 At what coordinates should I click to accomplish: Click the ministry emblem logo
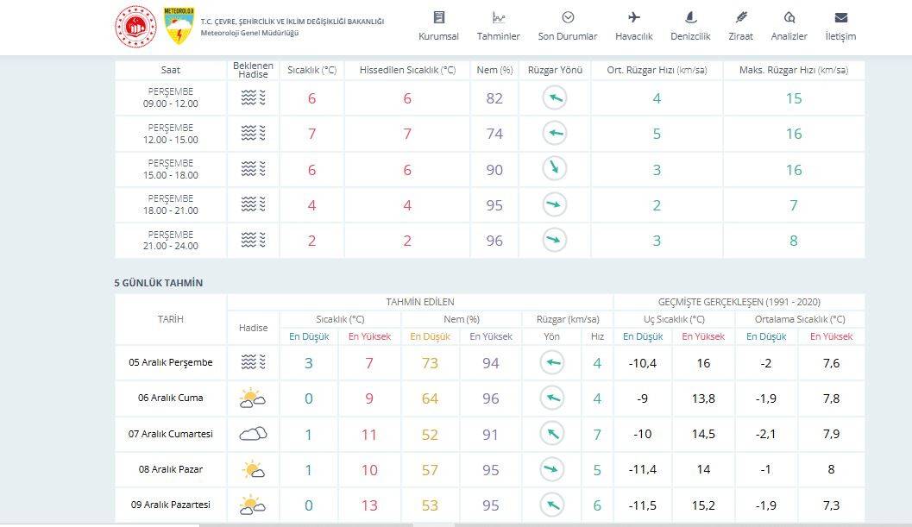[135, 27]
